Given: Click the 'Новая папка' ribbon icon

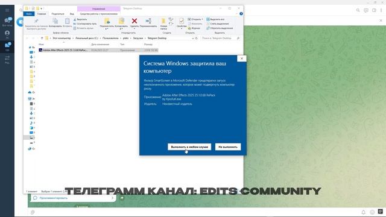Looking at the screenshot, I should click(x=163, y=24).
